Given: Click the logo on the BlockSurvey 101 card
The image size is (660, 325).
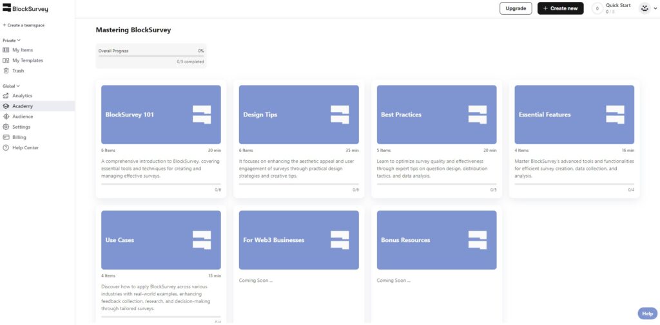Looking at the screenshot, I should click(202, 115).
